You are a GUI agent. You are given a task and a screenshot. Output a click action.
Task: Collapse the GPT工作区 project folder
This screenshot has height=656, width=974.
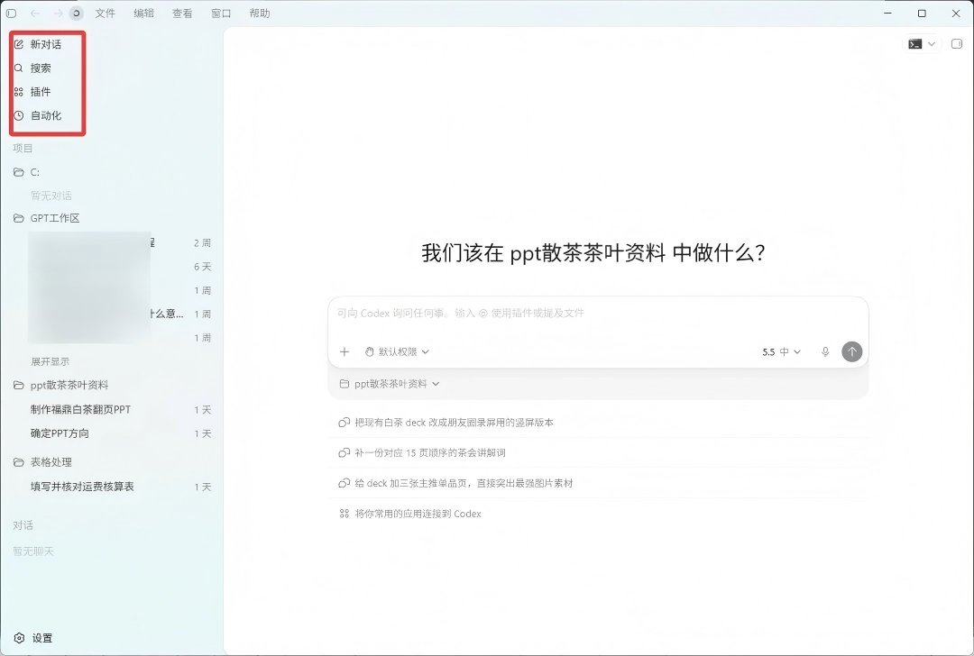click(55, 218)
